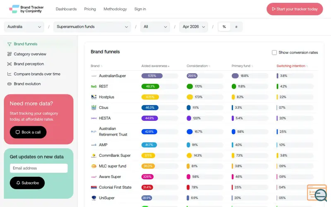The height and width of the screenshot is (207, 331).
Task: Open the floating survey search widget icon
Action: [x=317, y=193]
